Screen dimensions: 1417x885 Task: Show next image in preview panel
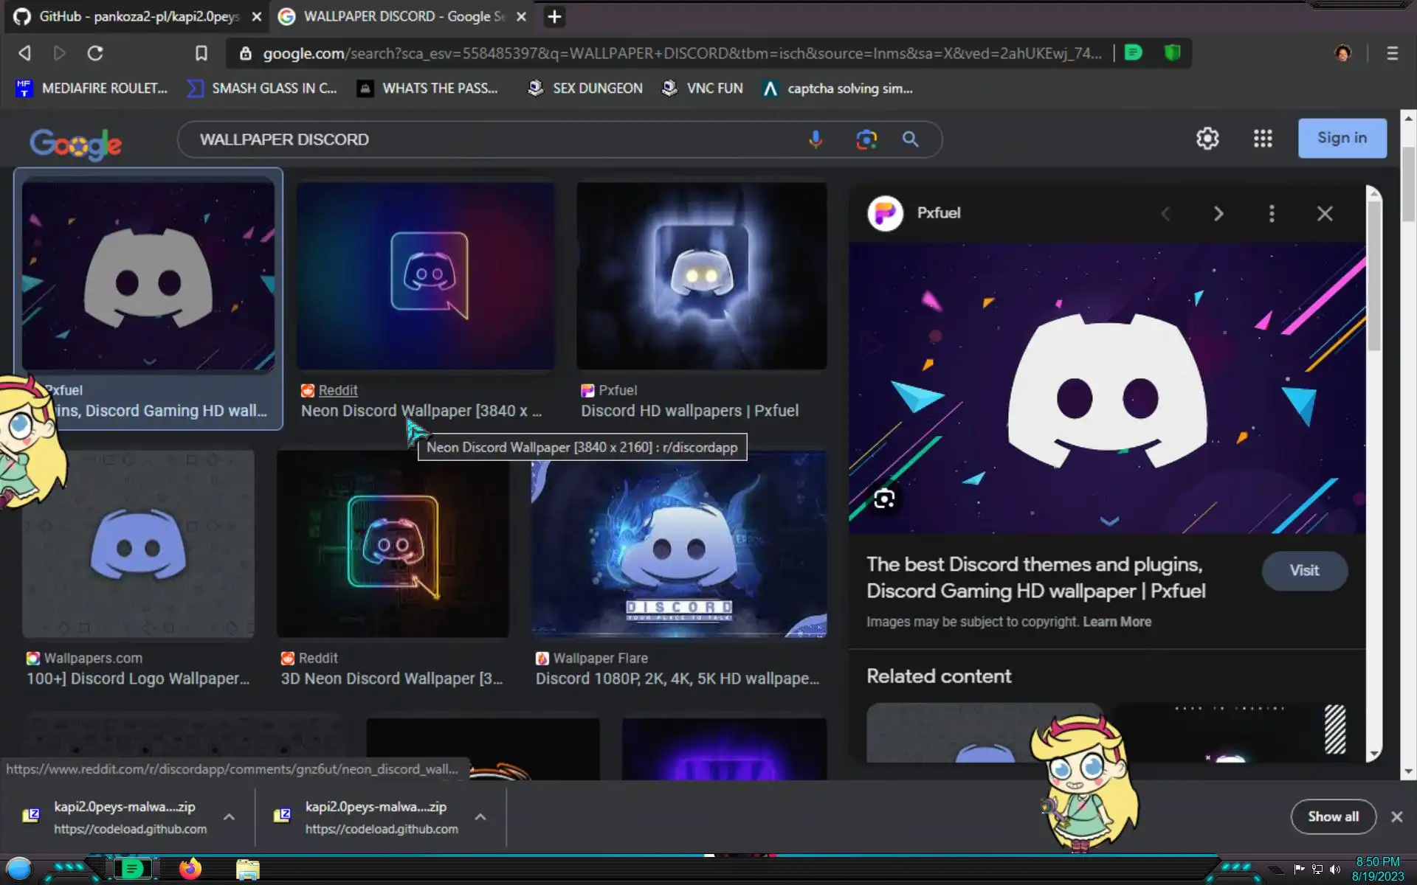(x=1218, y=214)
